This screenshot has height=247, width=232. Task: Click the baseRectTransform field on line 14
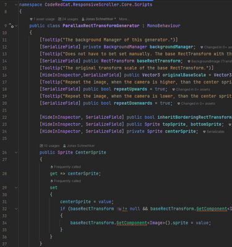click(159, 61)
